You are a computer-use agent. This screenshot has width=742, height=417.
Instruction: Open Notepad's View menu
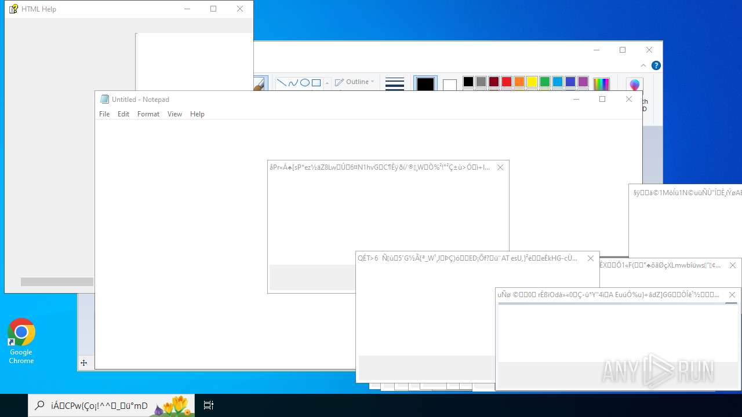pyautogui.click(x=174, y=114)
